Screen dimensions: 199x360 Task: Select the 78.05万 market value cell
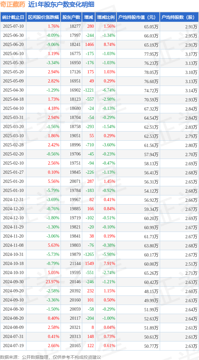[x=138, y=72]
